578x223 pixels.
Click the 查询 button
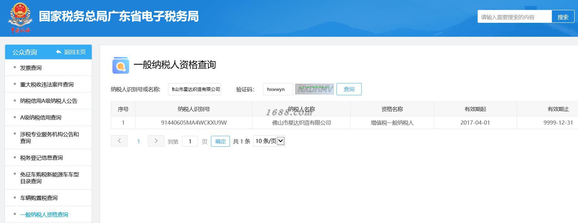coord(349,89)
